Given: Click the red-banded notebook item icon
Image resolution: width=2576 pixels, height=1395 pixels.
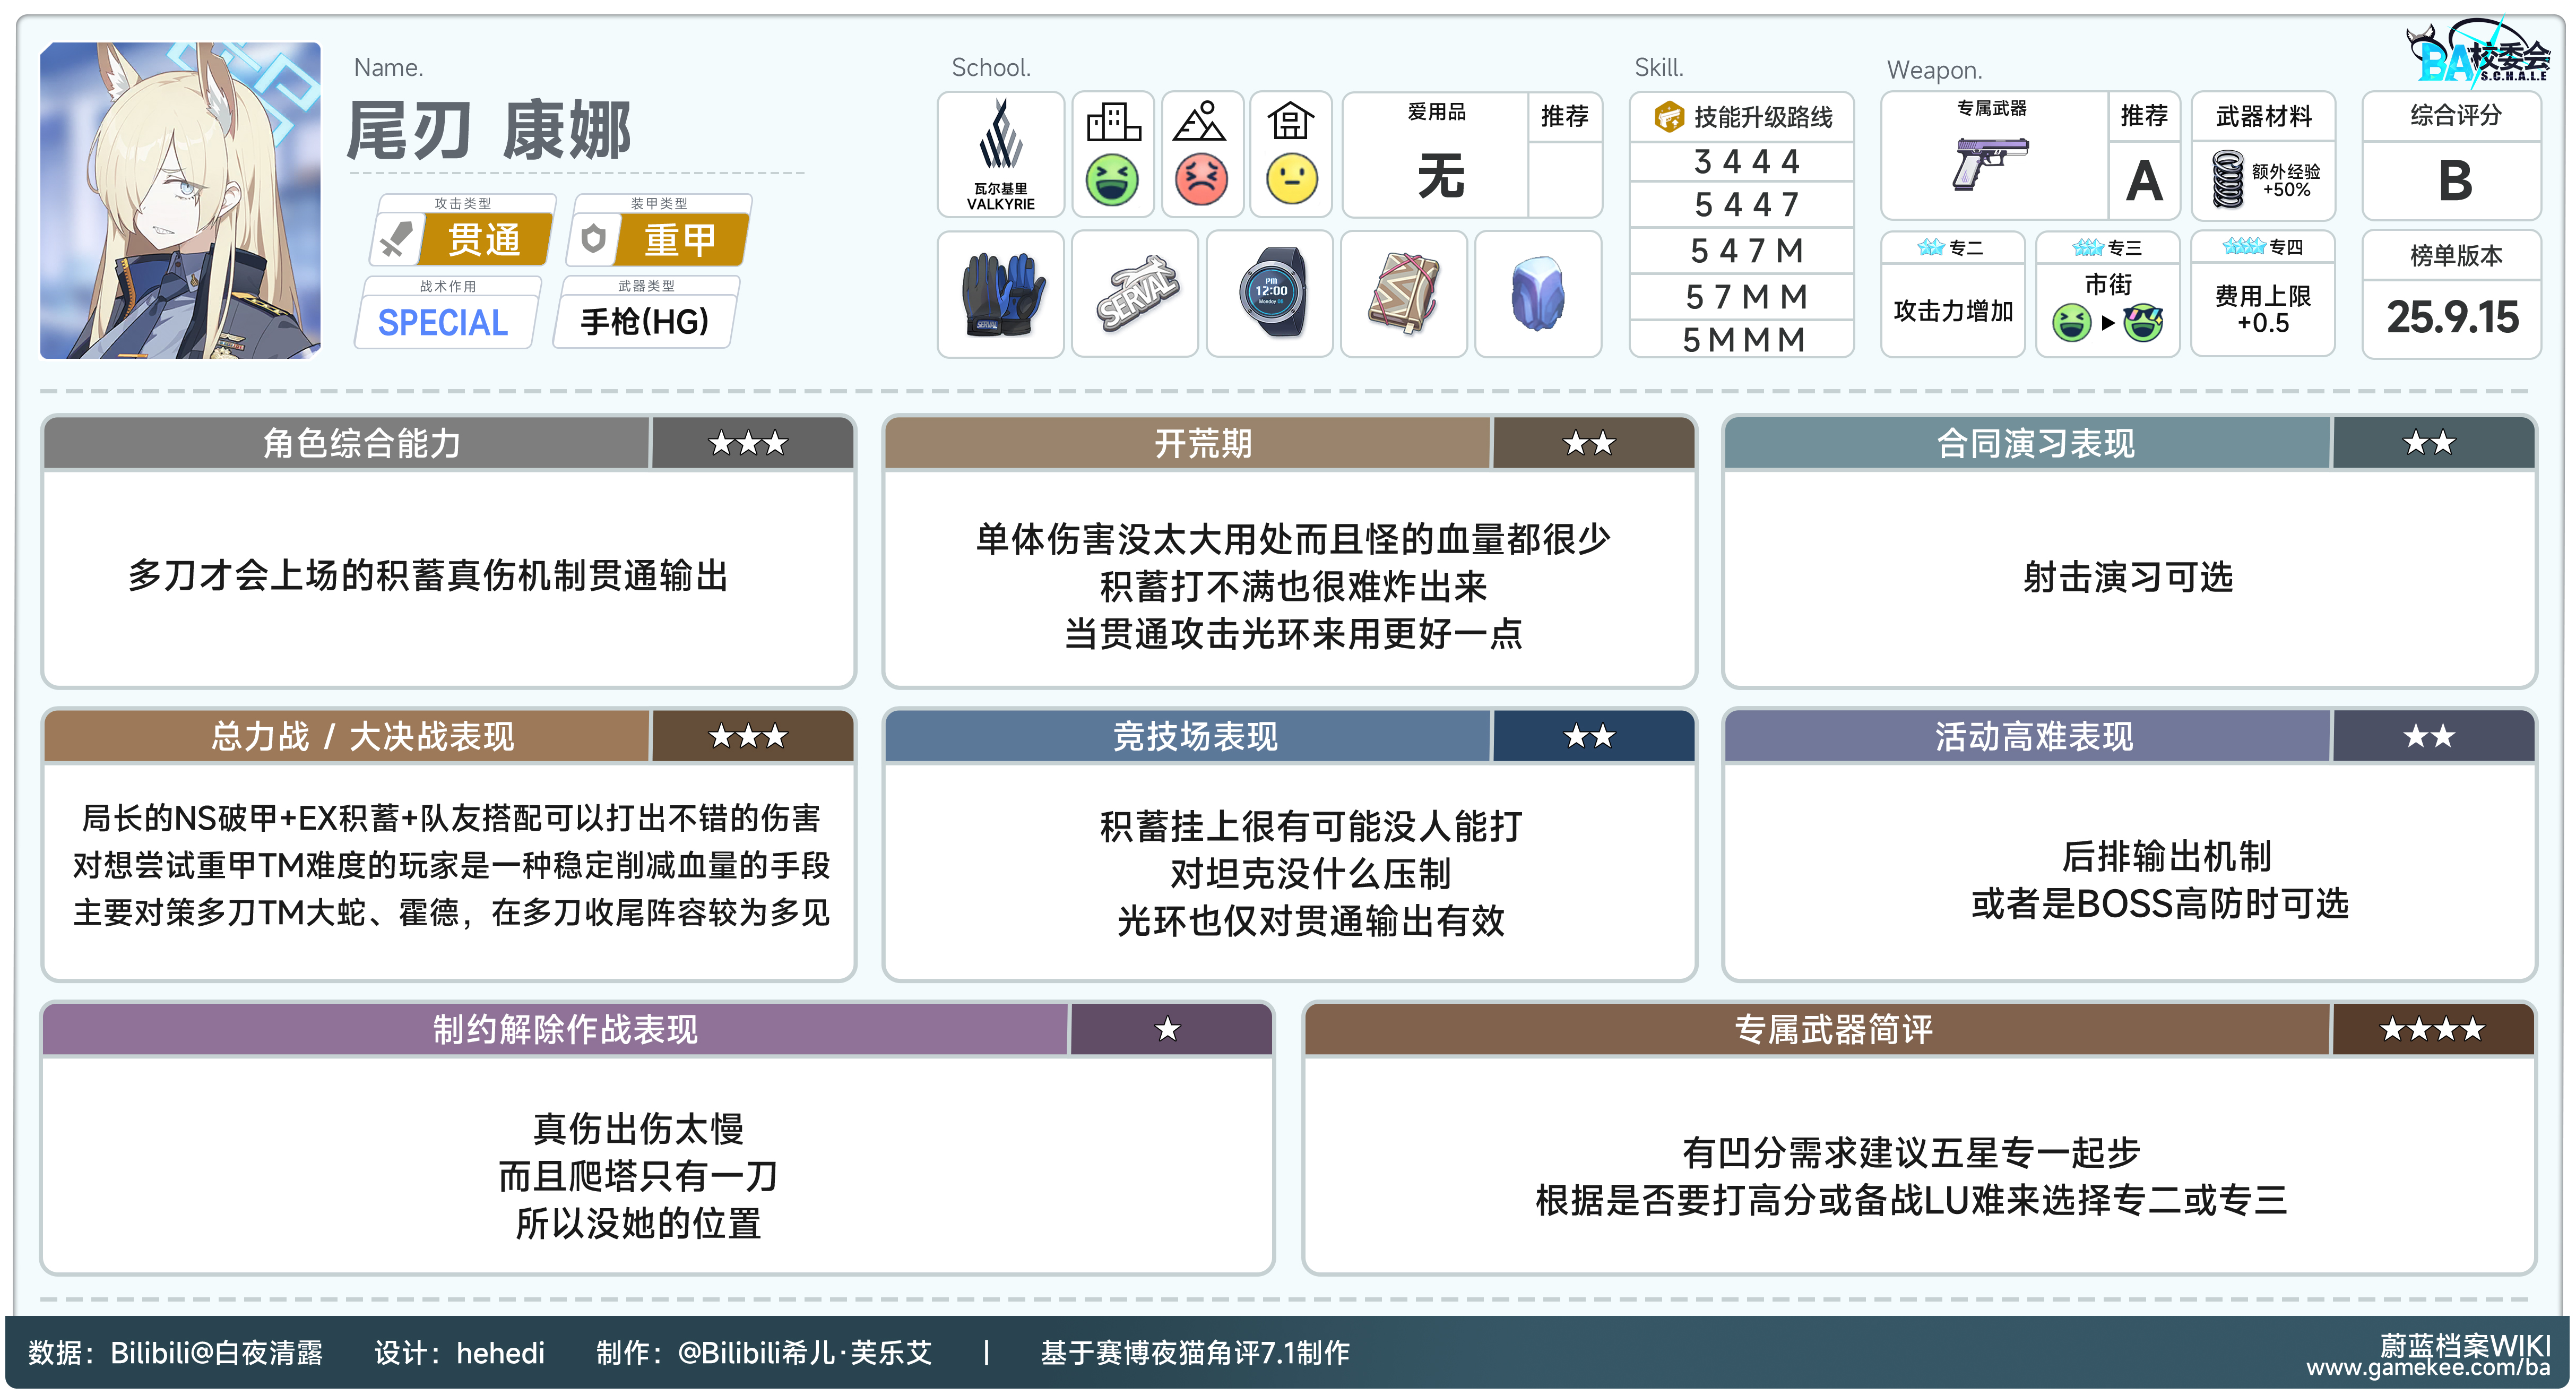Looking at the screenshot, I should point(1404,294).
